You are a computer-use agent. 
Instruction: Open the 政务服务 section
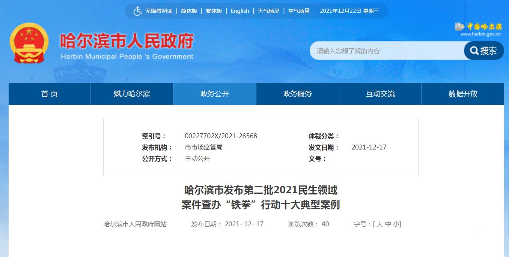coord(297,94)
